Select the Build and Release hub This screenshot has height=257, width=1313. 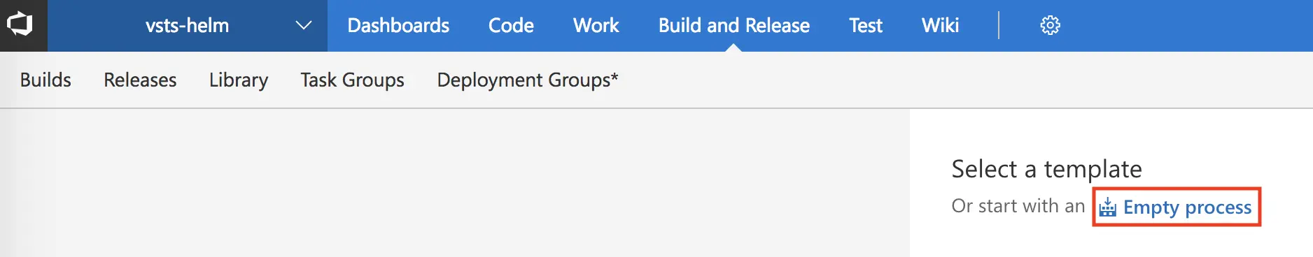pyautogui.click(x=733, y=26)
